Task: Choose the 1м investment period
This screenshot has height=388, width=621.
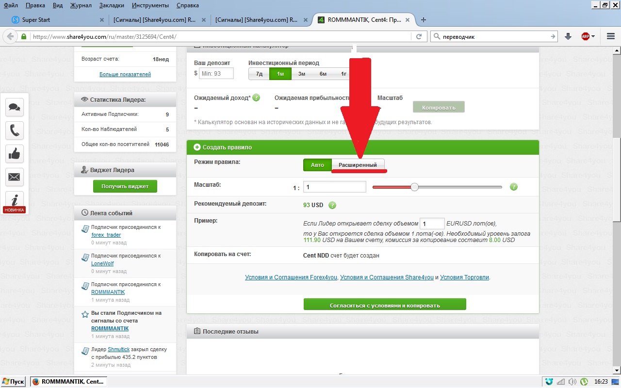Action: point(280,74)
